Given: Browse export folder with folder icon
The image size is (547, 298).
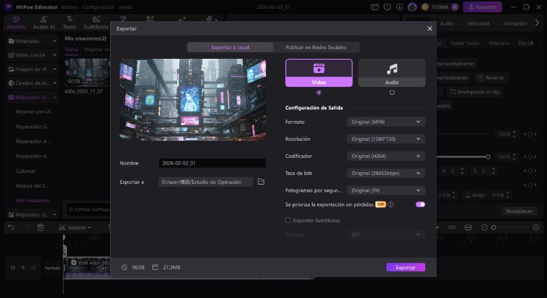Looking at the screenshot, I should point(261,182).
